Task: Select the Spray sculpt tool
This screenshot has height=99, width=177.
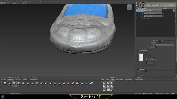Action: coord(50,84)
